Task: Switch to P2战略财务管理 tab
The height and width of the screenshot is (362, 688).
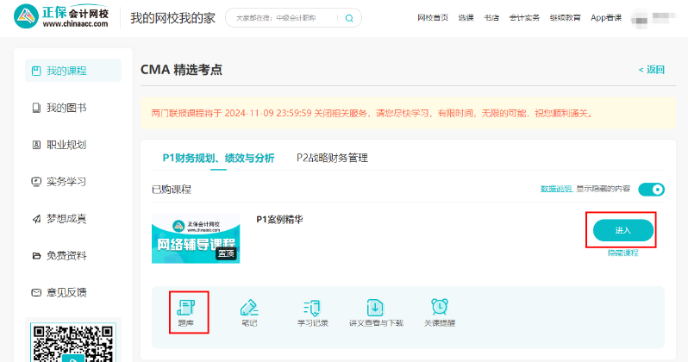Action: click(332, 158)
